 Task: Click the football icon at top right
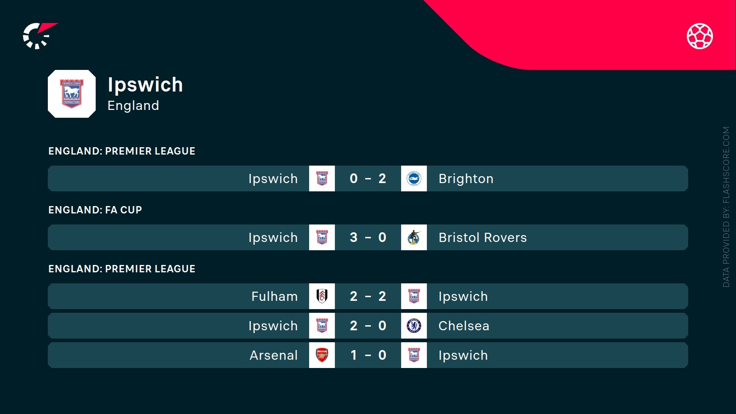700,36
